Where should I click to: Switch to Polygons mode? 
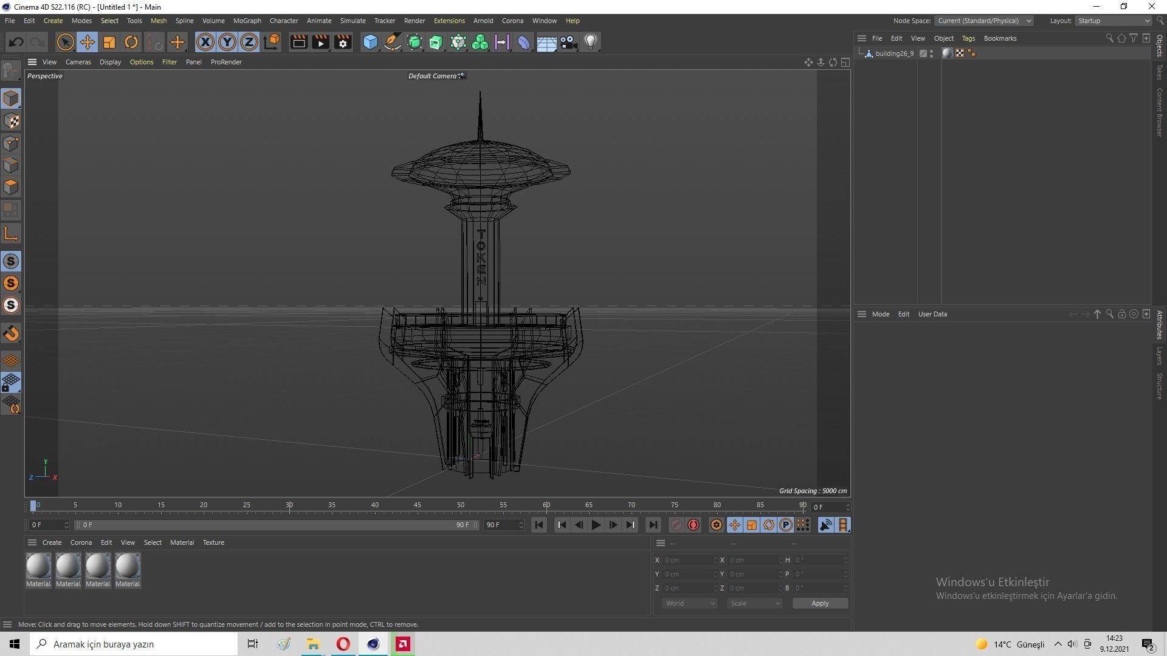(11, 187)
